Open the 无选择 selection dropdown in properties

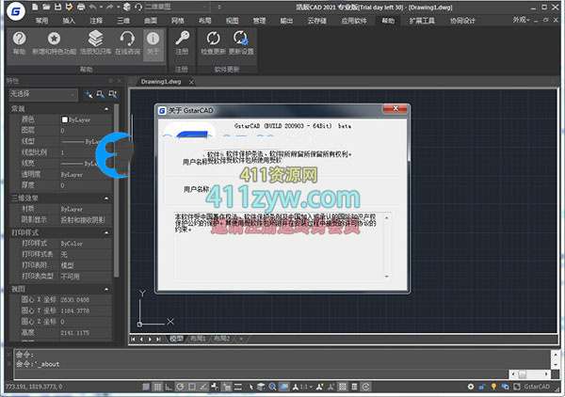[x=40, y=94]
